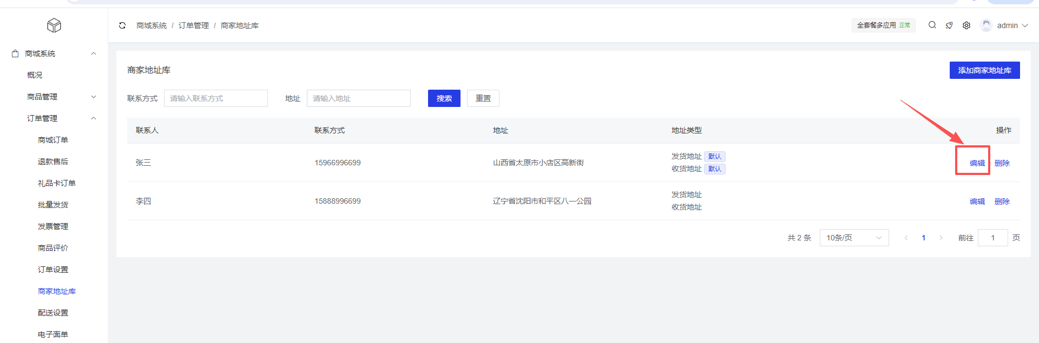This screenshot has width=1039, height=343.
Task: Click the rocket icon in the top bar
Action: [949, 25]
